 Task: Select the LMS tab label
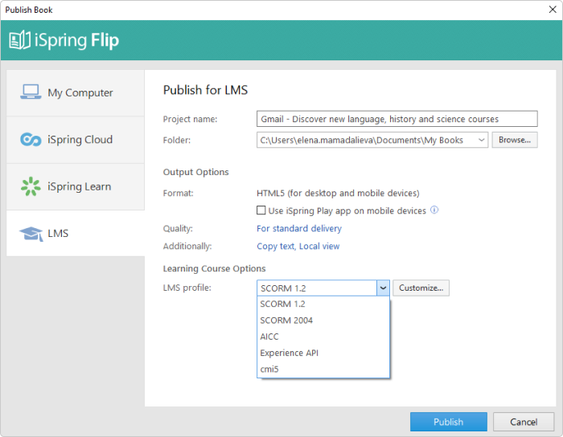(x=58, y=234)
